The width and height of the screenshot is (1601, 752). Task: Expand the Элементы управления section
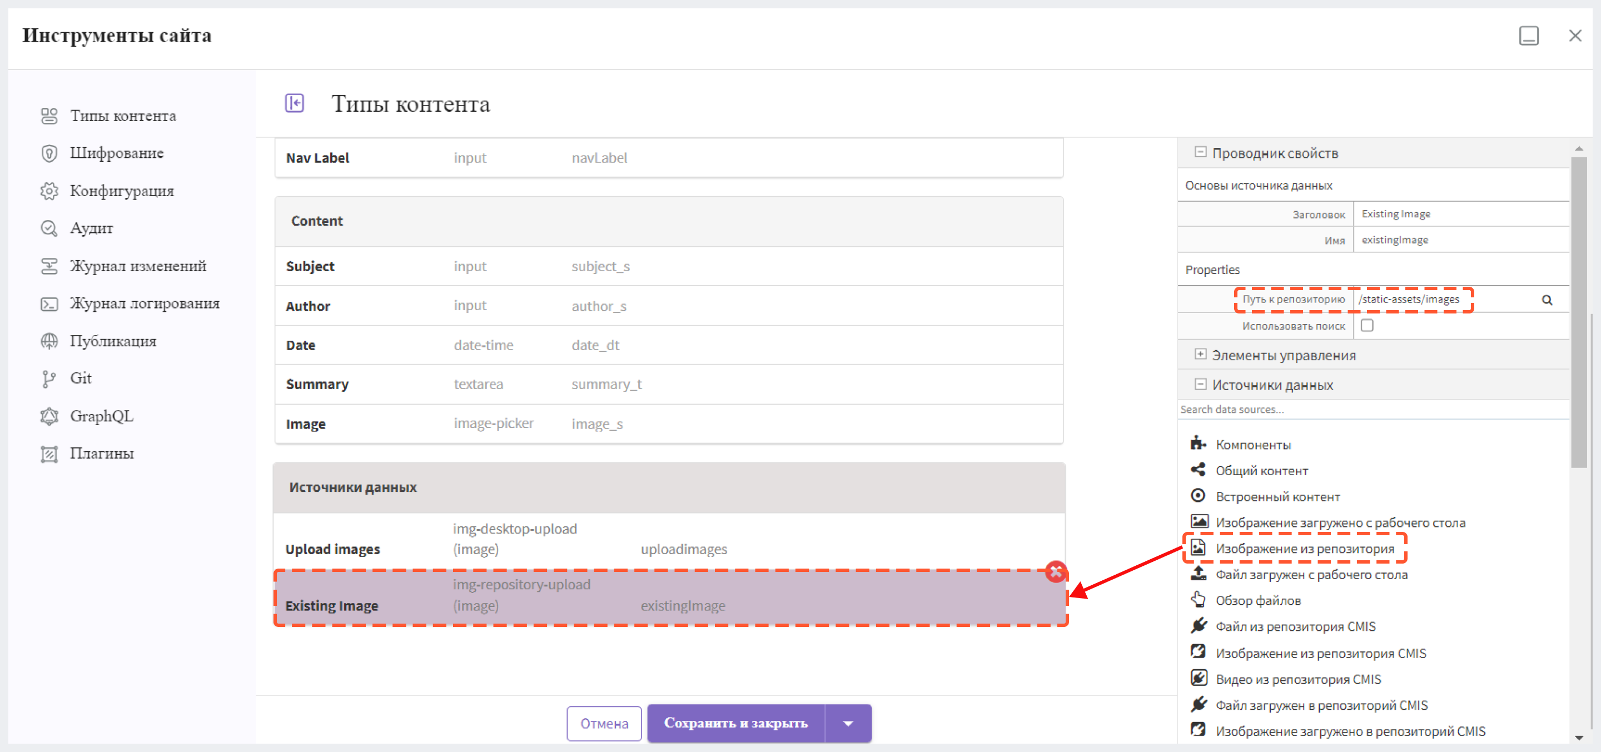(x=1200, y=354)
